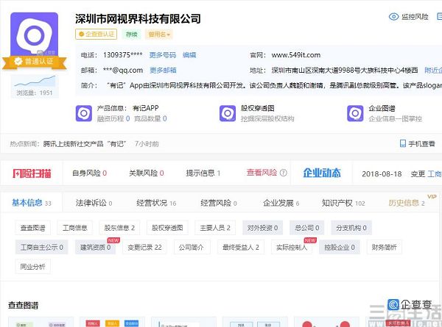Click the 变更记录 22 button
Screen dimensions: 442x327
[144, 248]
